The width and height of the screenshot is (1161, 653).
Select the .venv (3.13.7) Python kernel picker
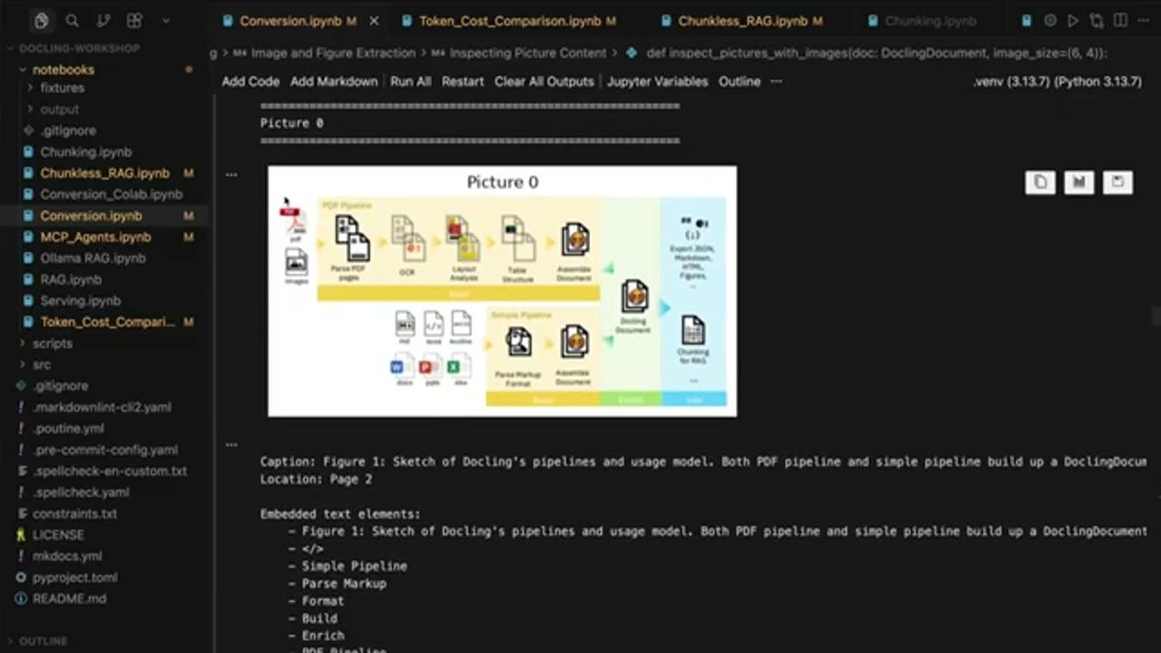pyautogui.click(x=1057, y=81)
